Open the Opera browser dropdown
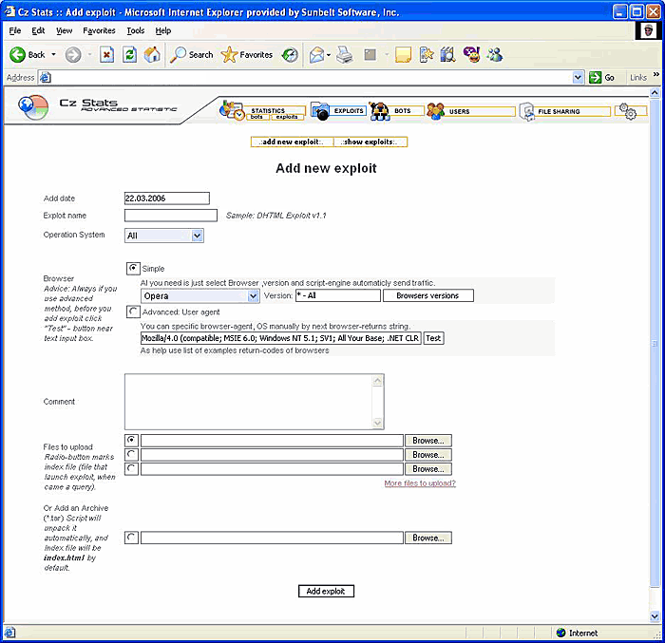This screenshot has height=643, width=665. click(x=199, y=295)
